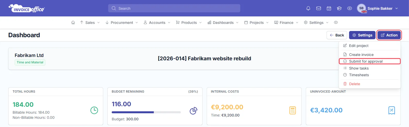Click the calculator icon in Internal Costs
Screen dimensions: 409x127
(293, 110)
